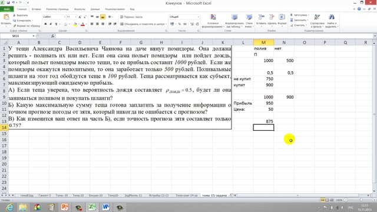Click the Copy (Копировать) button

pyautogui.click(x=23, y=21)
